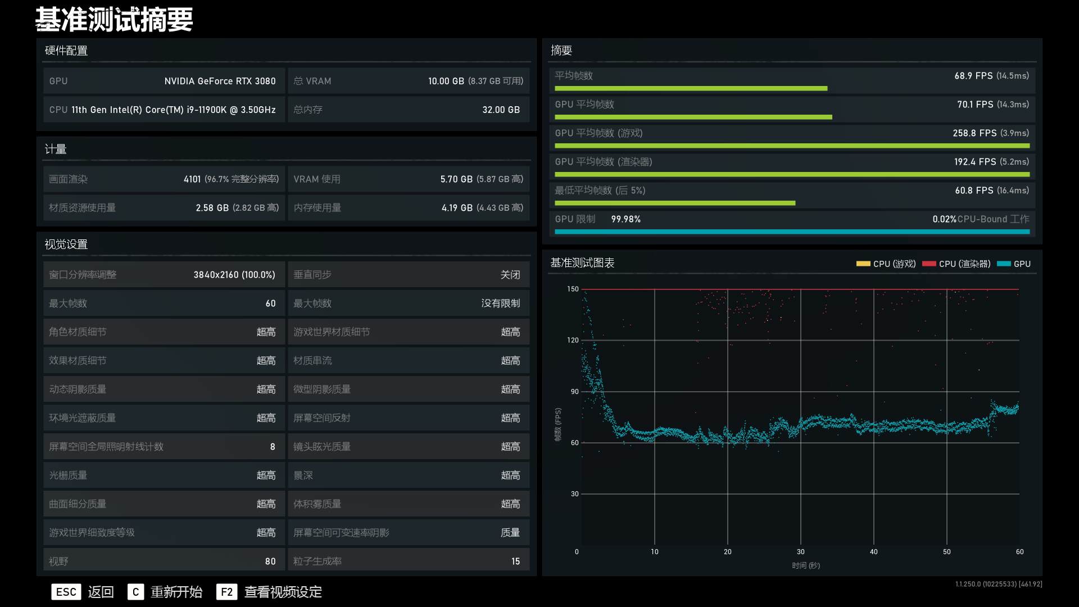Click the 窗口分辨率调整 3840x2160 value

(234, 274)
